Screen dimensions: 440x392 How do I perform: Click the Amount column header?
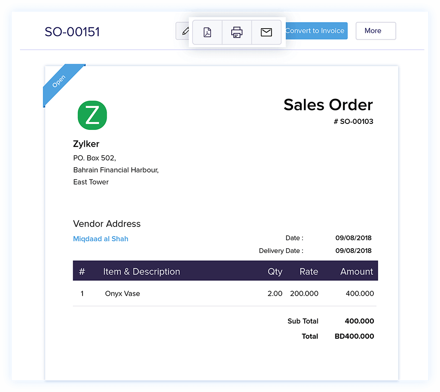click(x=356, y=272)
